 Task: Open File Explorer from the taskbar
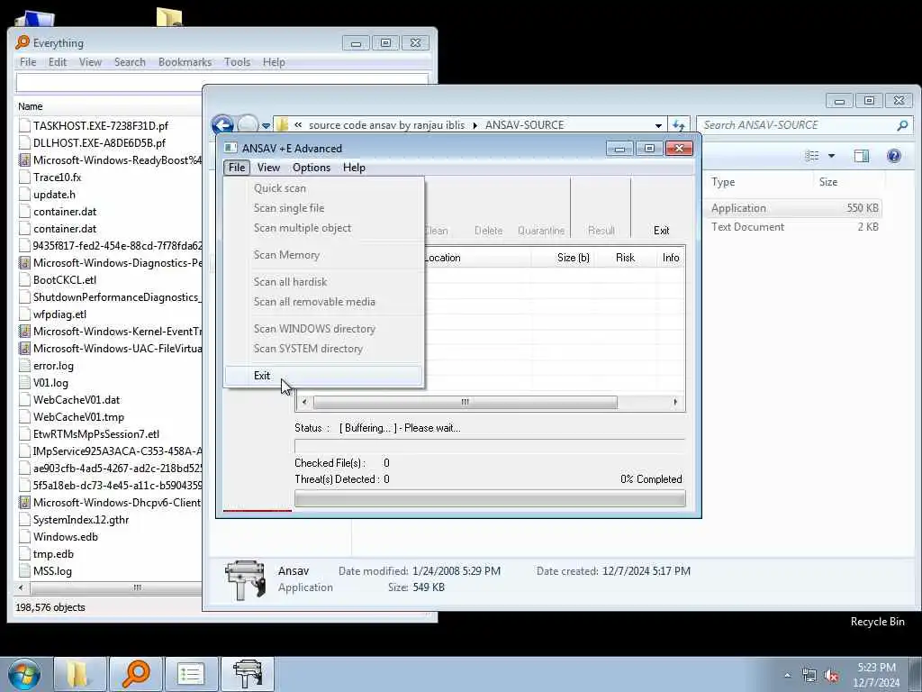(x=79, y=674)
